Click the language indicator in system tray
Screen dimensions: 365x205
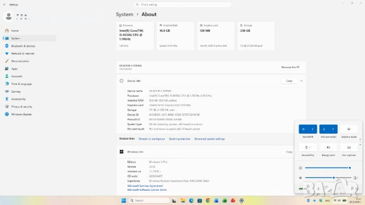pos(327,200)
